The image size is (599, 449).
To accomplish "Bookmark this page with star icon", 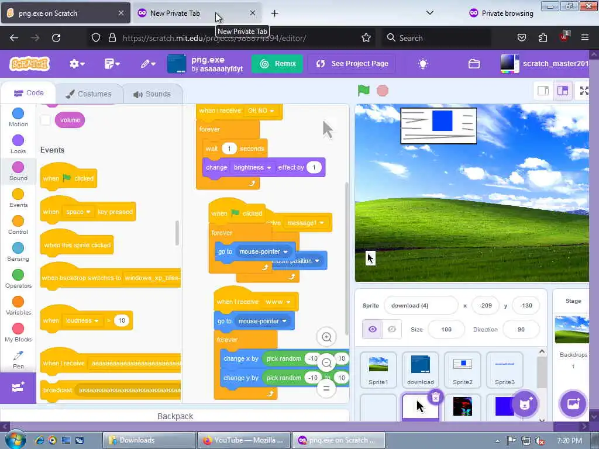I will coord(366,38).
